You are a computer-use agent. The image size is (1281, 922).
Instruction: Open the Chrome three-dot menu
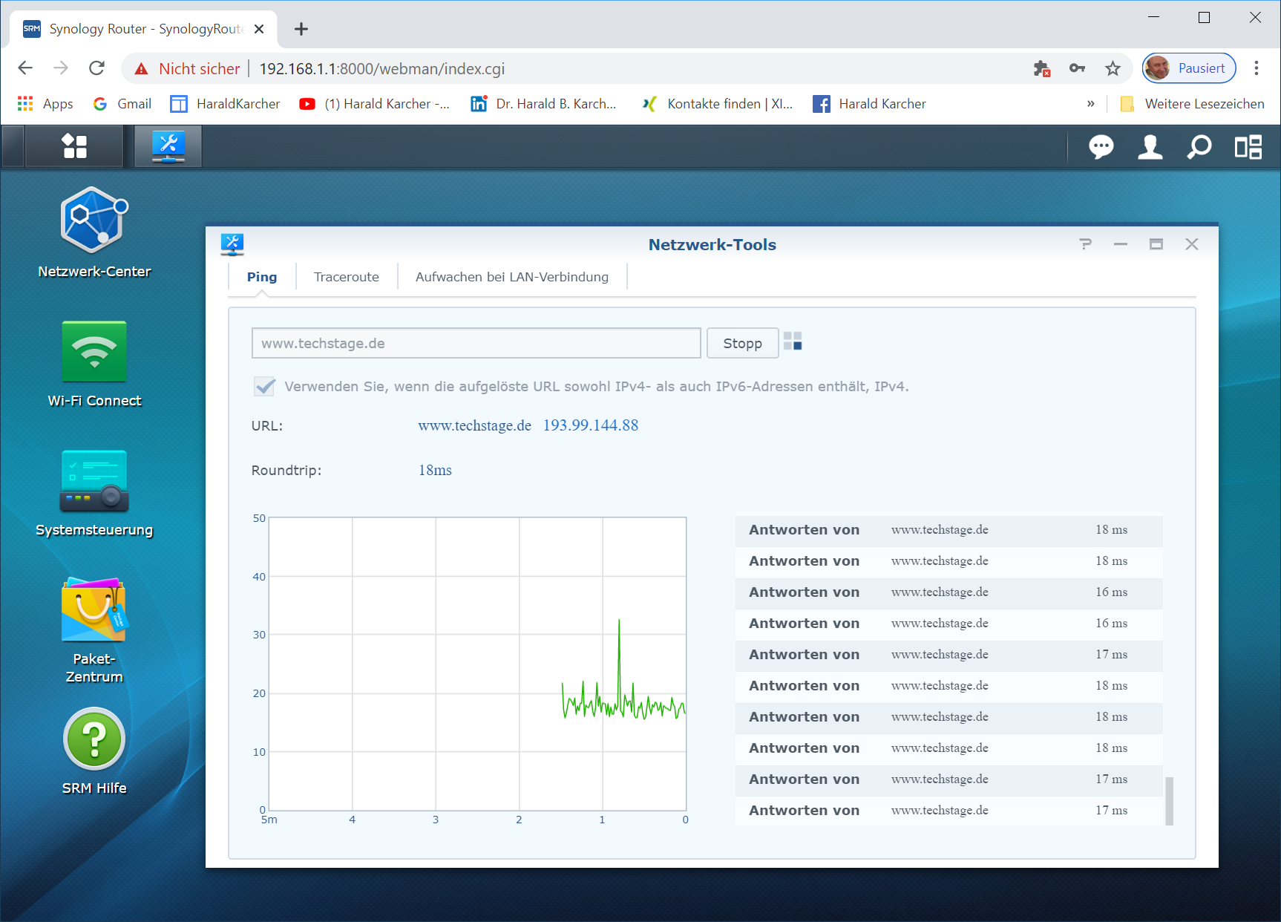click(1256, 68)
